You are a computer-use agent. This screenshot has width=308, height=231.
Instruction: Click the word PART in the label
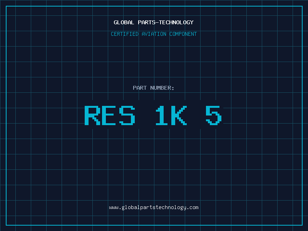pos(140,88)
